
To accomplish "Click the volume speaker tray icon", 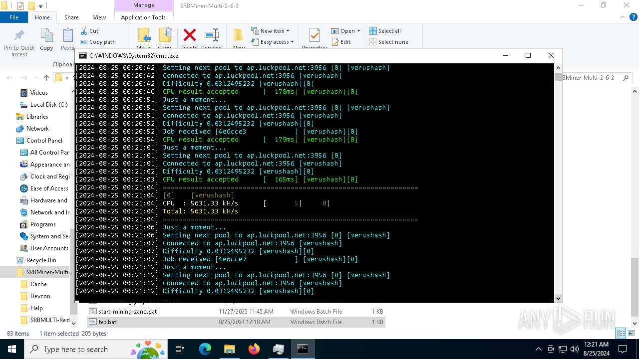I will tap(574, 349).
